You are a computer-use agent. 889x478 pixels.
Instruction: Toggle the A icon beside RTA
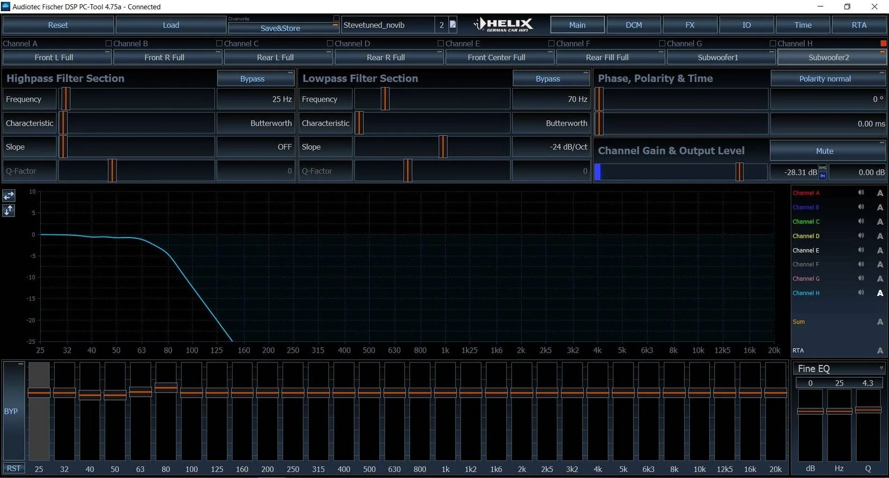tap(880, 350)
